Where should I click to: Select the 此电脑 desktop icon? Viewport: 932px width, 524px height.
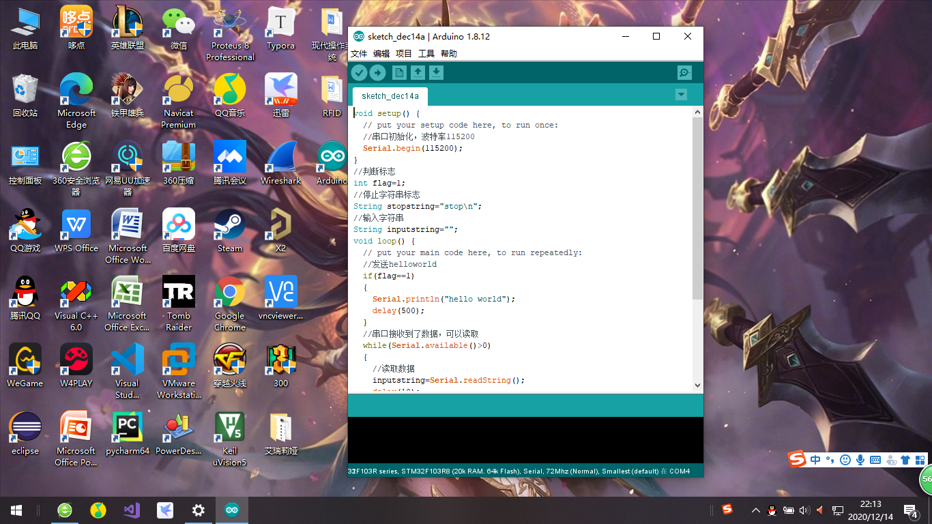tap(25, 29)
